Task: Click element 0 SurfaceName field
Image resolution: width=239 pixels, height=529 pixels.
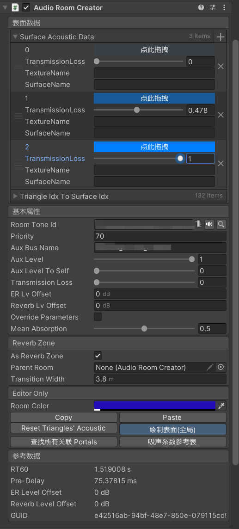Action: click(x=154, y=84)
